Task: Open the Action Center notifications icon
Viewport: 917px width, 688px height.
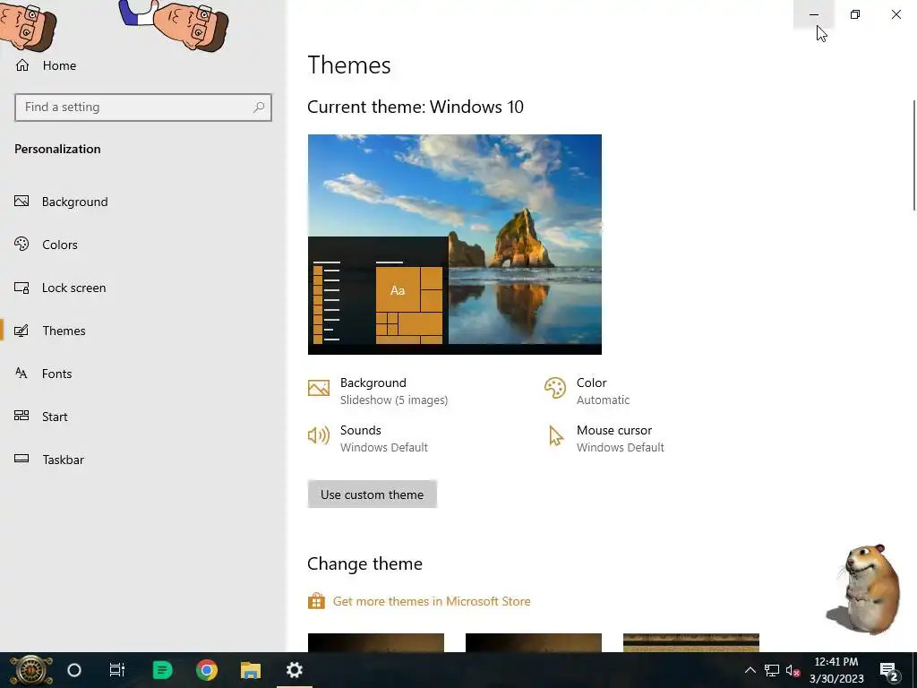Action: pos(889,670)
